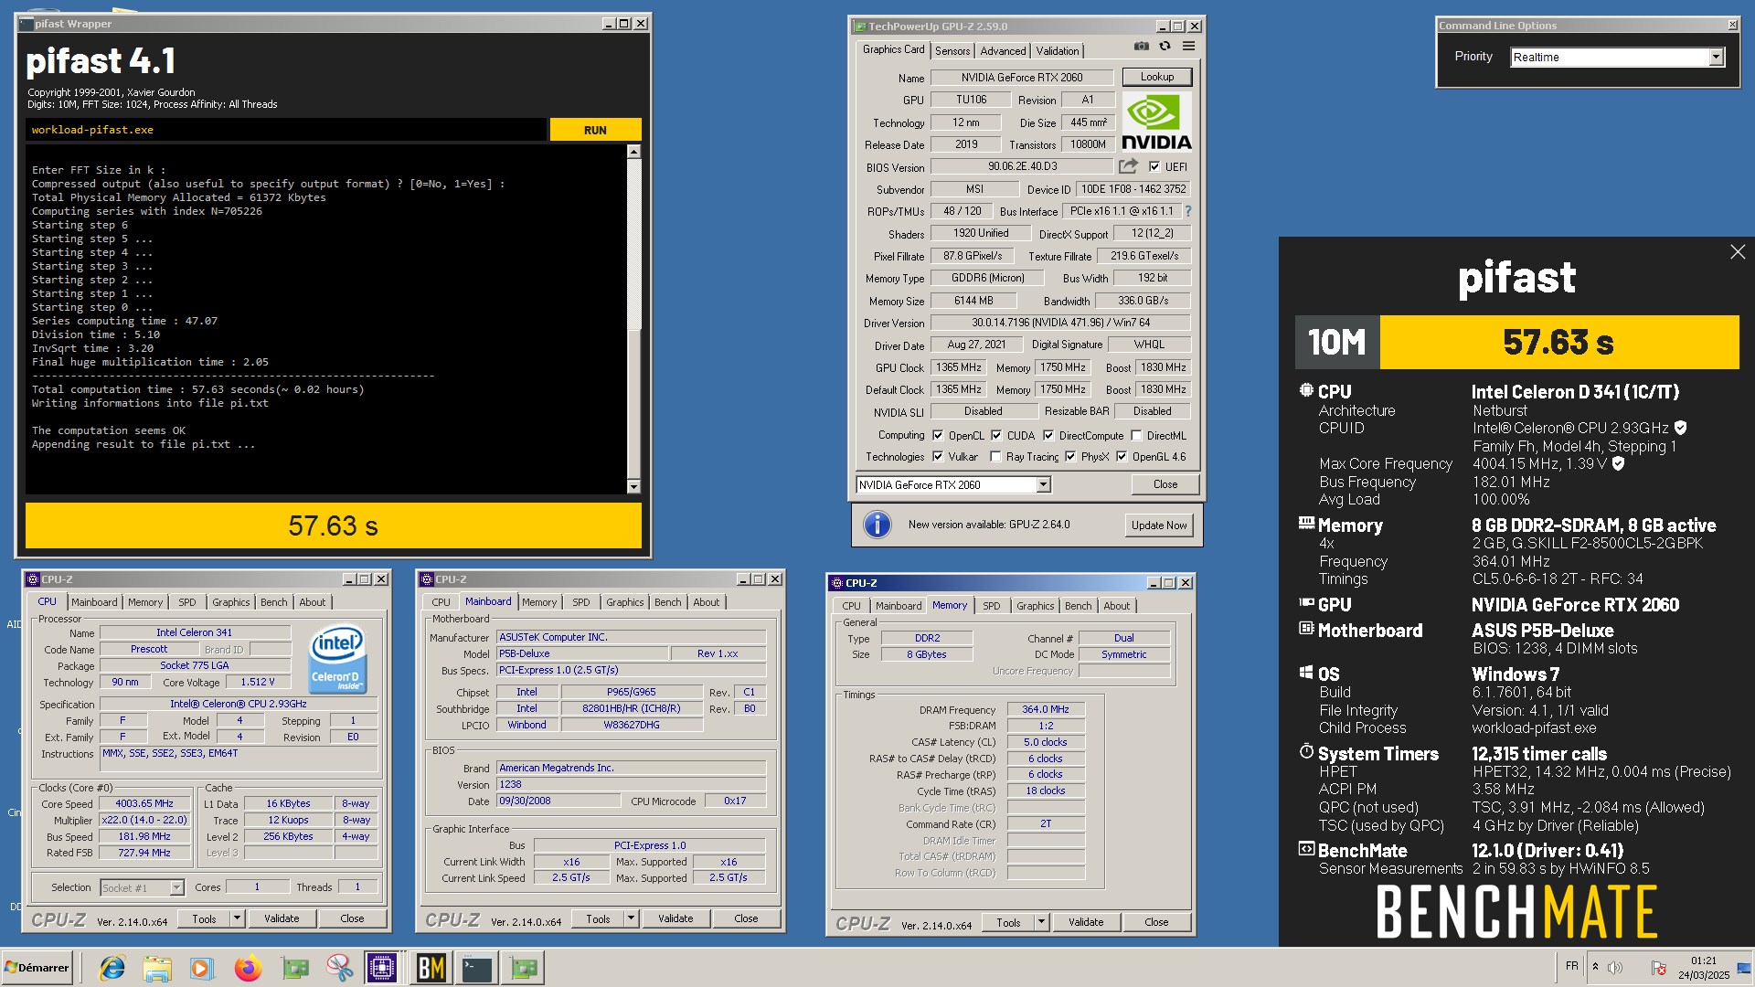1755x987 pixels.
Task: Click the FR language indicator on the taskbar
Action: point(1571,966)
